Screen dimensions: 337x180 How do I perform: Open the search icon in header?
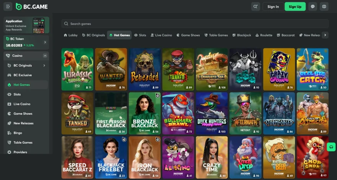(255, 6)
